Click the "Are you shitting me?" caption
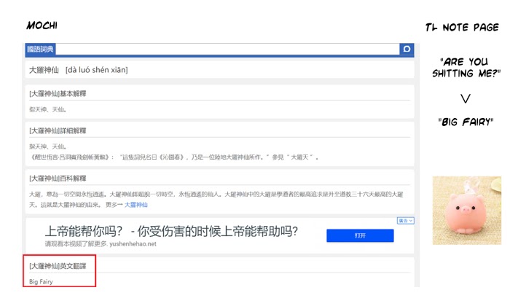 [465, 68]
